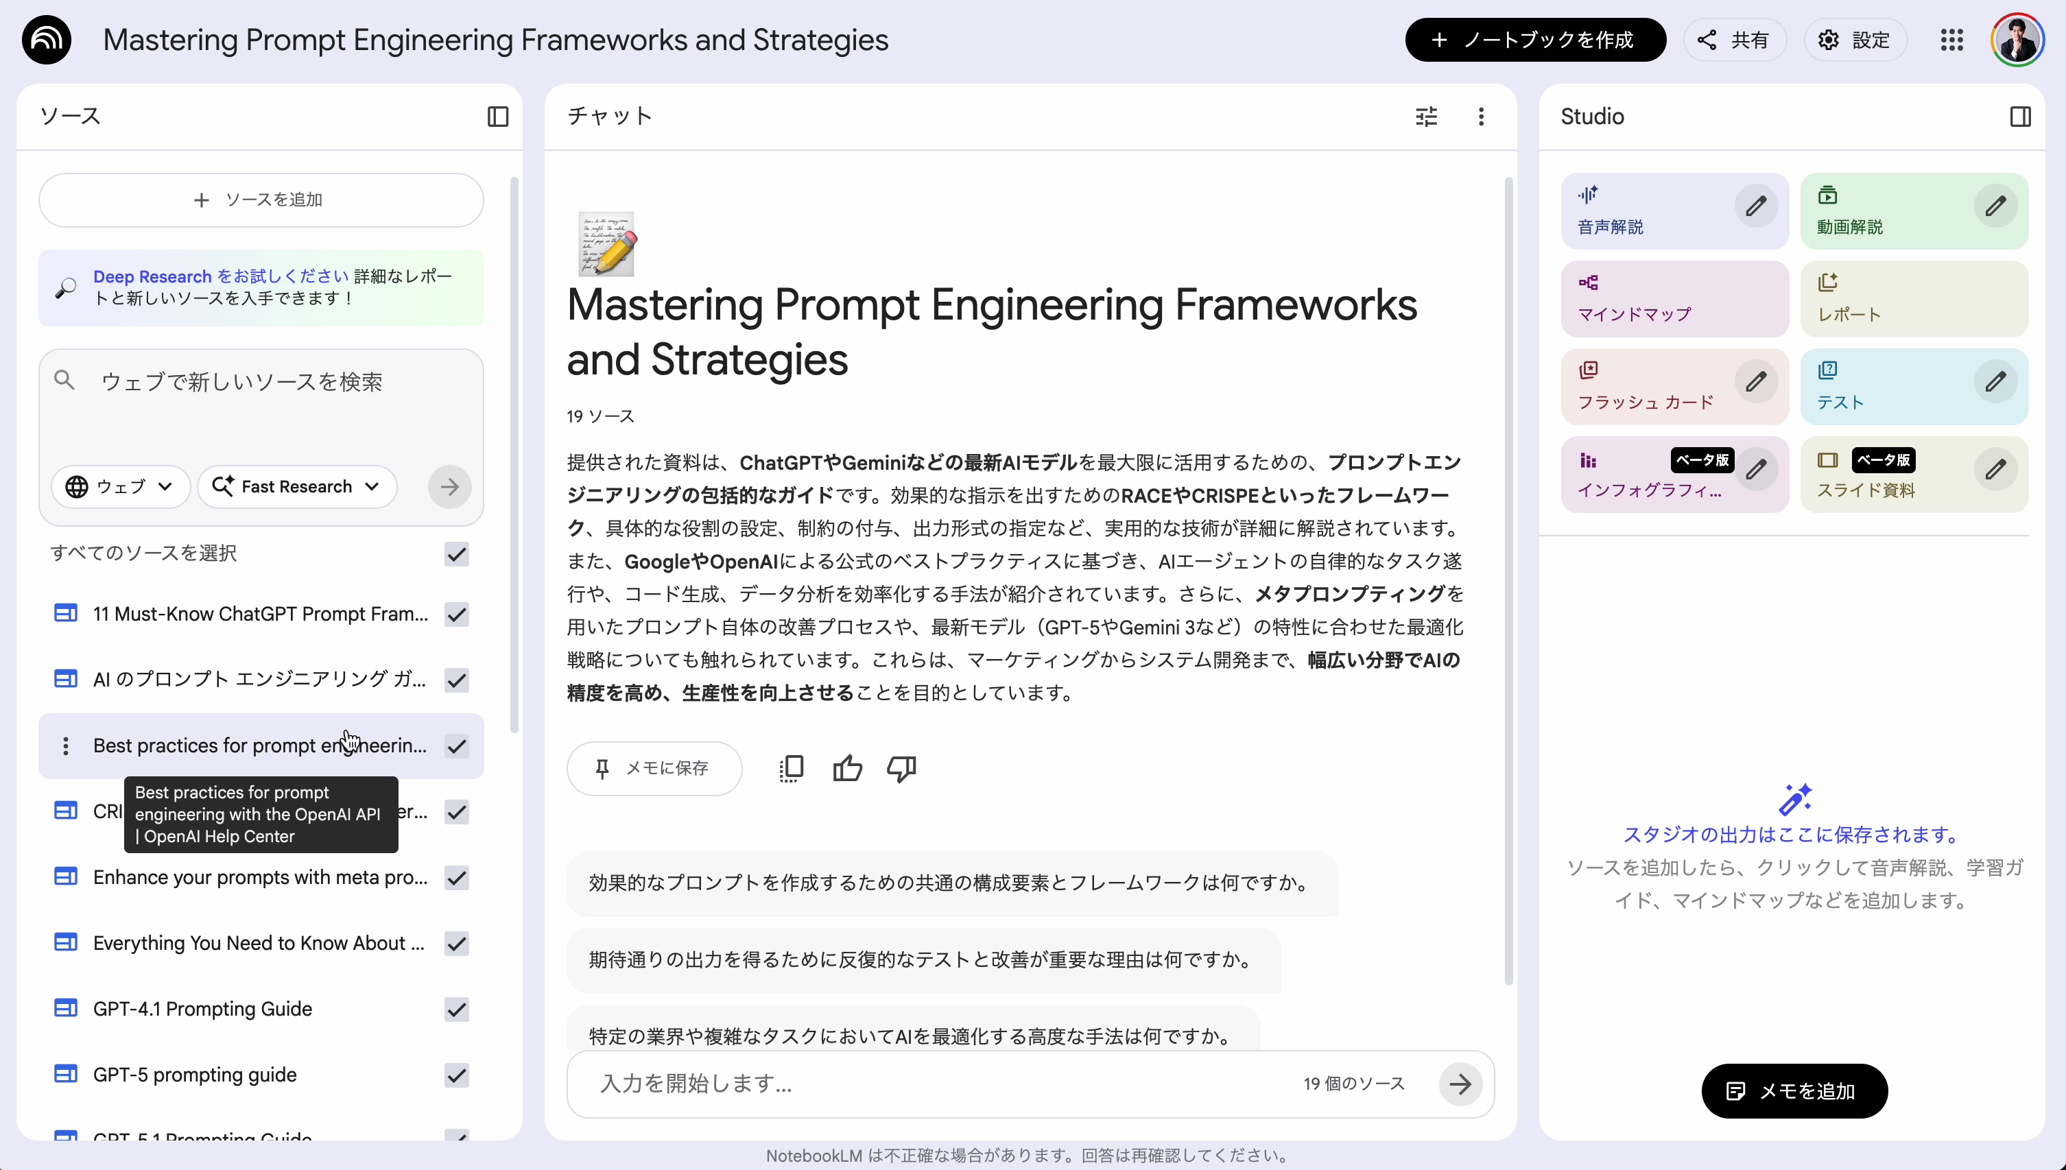Uncheck the GPT-5 prompting guide source
Image resolution: width=2066 pixels, height=1170 pixels.
coord(455,1075)
